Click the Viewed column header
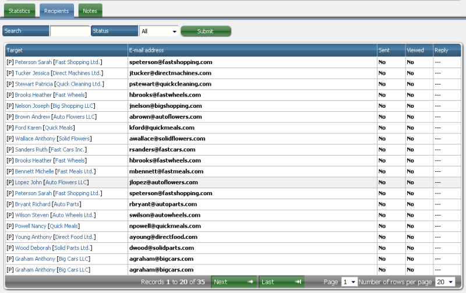Viewport: 466px width, 293px height. [x=415, y=51]
